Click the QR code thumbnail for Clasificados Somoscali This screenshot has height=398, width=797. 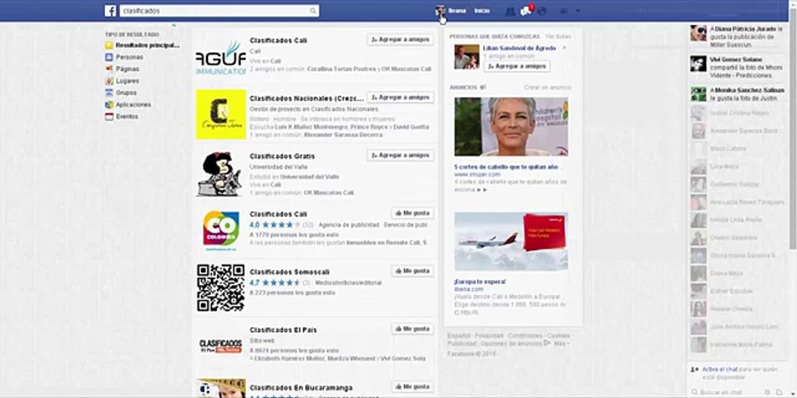point(221,287)
